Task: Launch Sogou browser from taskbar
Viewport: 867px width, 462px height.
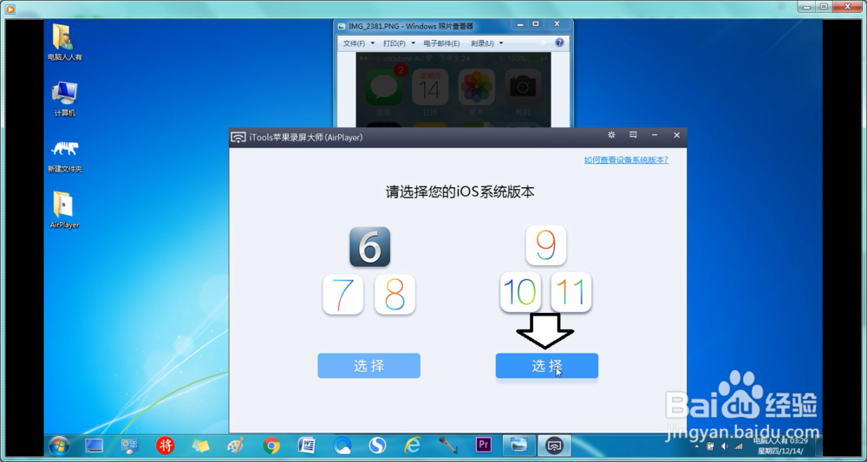Action: [378, 446]
